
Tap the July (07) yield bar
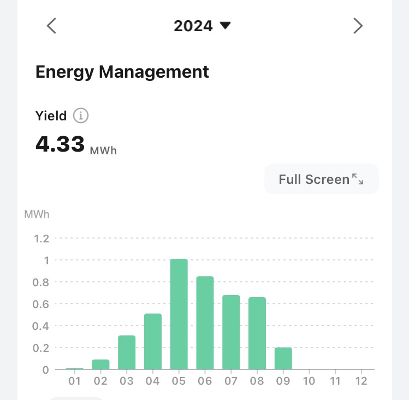tap(231, 332)
